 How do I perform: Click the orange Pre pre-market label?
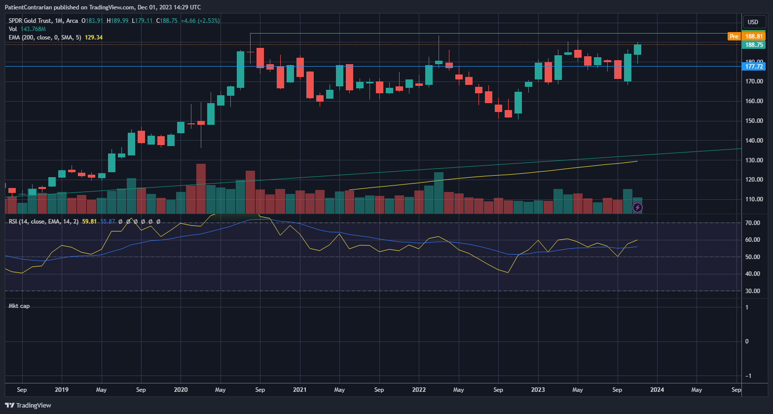tap(734, 37)
